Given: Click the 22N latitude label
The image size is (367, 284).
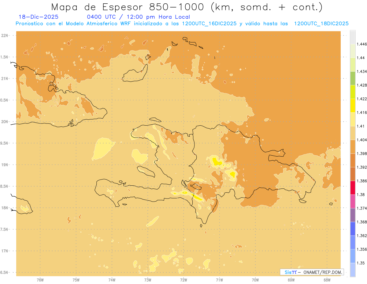Looking at the screenshot, I should pos(5,36).
